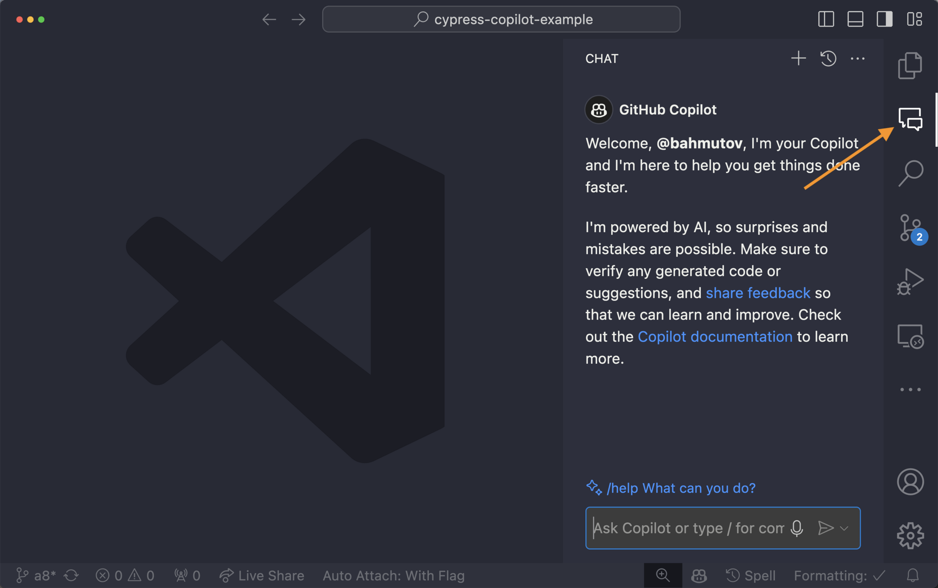Open the Chat view icon

[x=910, y=119]
